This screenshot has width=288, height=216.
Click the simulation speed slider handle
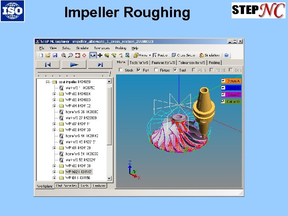click(110, 74)
